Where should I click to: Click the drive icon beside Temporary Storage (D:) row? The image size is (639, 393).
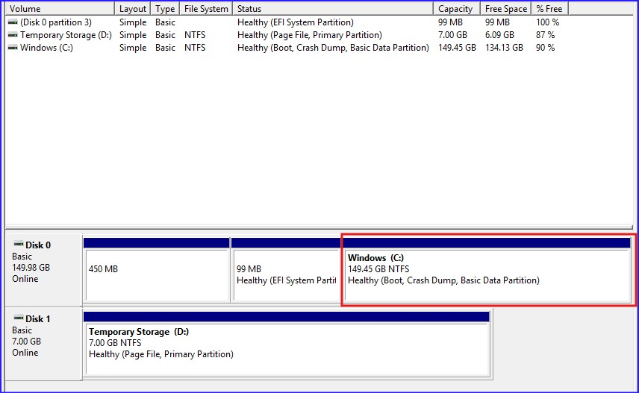(13, 35)
